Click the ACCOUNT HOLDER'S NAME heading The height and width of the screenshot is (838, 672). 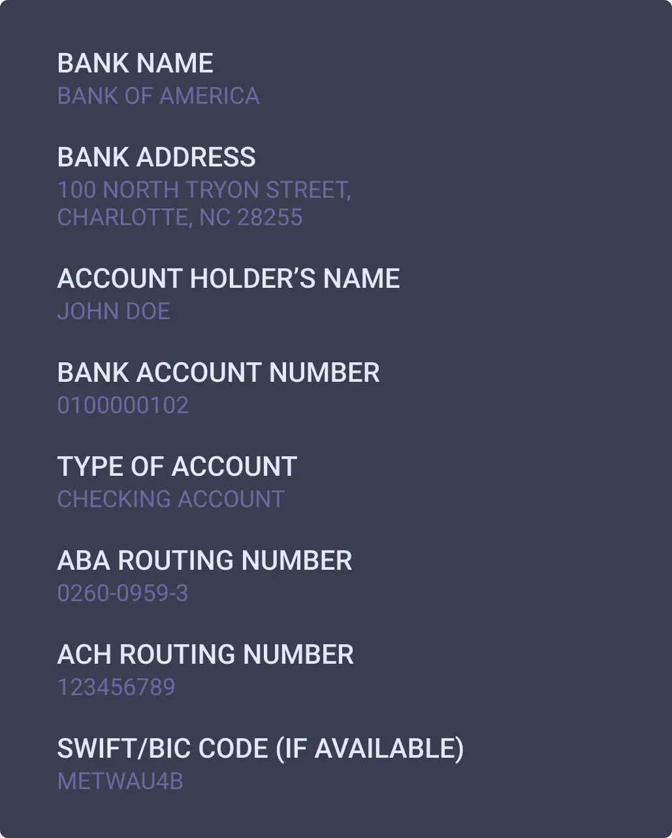pyautogui.click(x=228, y=279)
